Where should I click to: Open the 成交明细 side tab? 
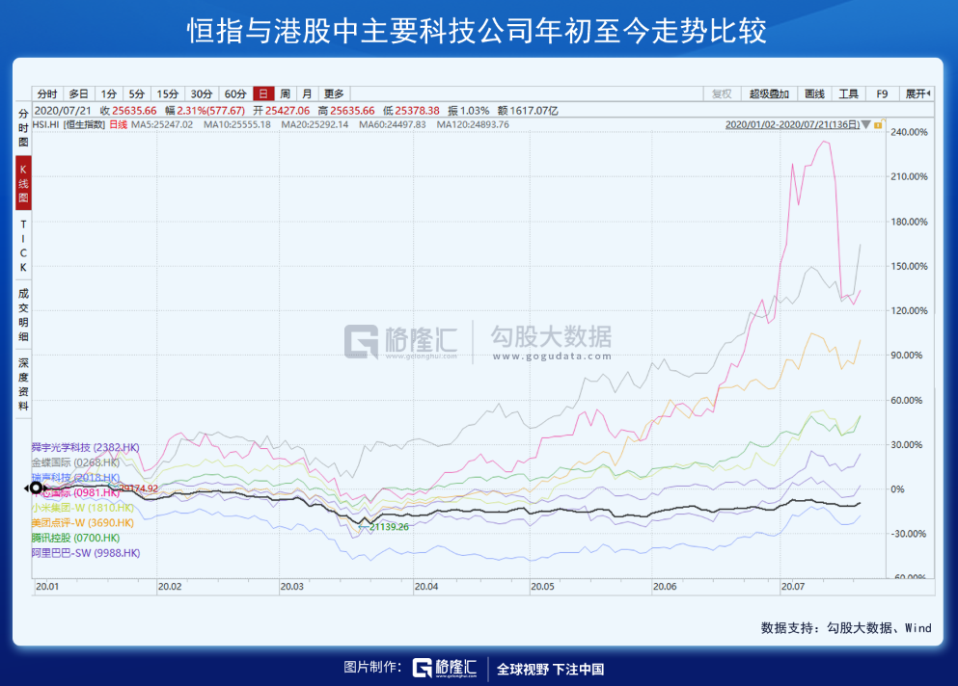(23, 315)
